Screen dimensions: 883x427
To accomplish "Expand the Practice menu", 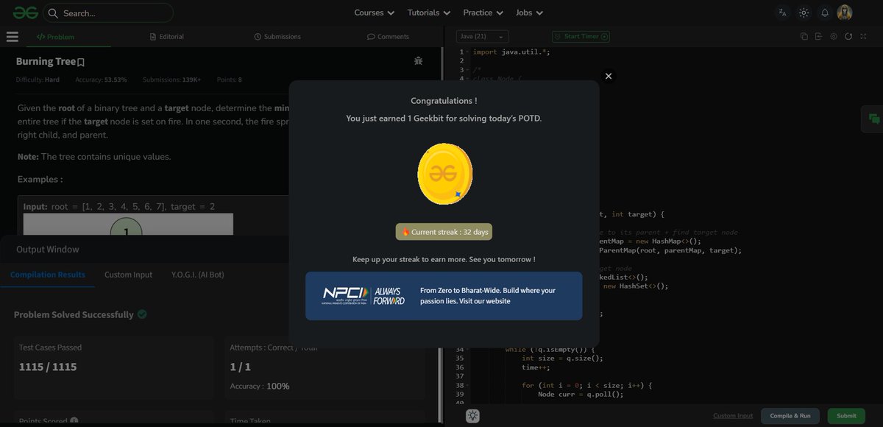I will tap(483, 13).
